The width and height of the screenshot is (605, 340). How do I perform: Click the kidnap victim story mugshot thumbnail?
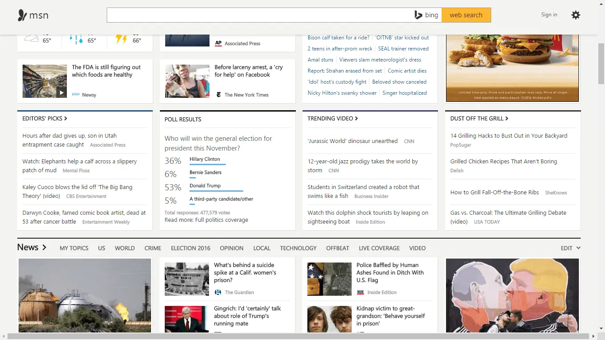point(330,319)
